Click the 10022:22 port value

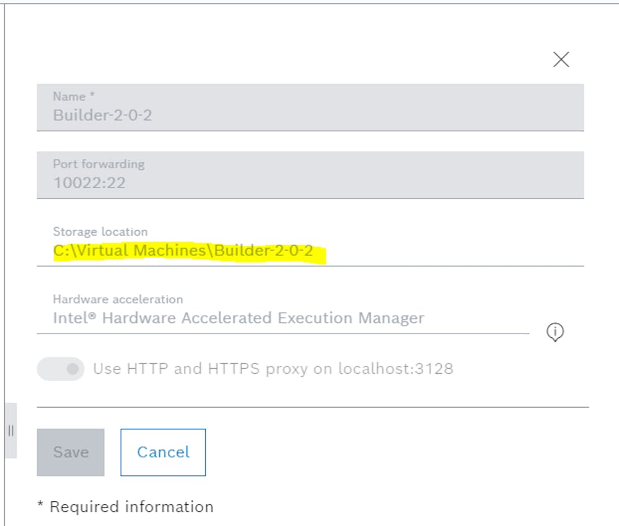pyautogui.click(x=89, y=183)
